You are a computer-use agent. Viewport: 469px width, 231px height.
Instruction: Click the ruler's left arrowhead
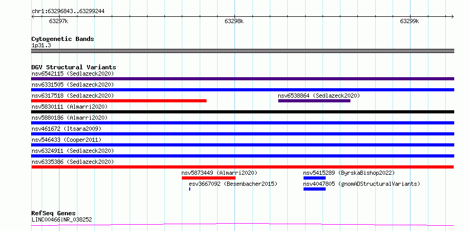(33, 16)
